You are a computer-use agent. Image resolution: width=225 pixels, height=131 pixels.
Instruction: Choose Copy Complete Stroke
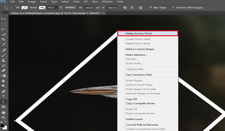pyautogui.click(x=148, y=103)
